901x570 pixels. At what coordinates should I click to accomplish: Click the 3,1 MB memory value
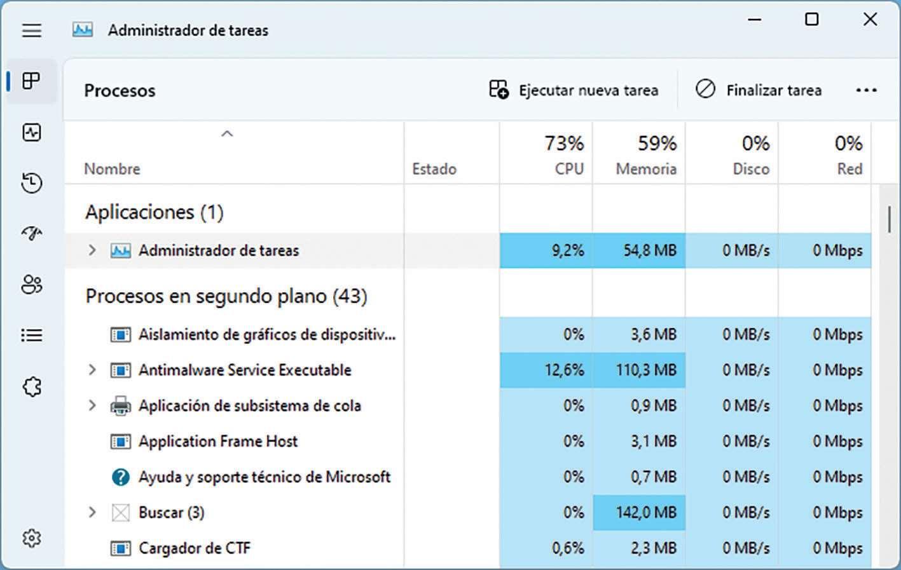point(654,441)
